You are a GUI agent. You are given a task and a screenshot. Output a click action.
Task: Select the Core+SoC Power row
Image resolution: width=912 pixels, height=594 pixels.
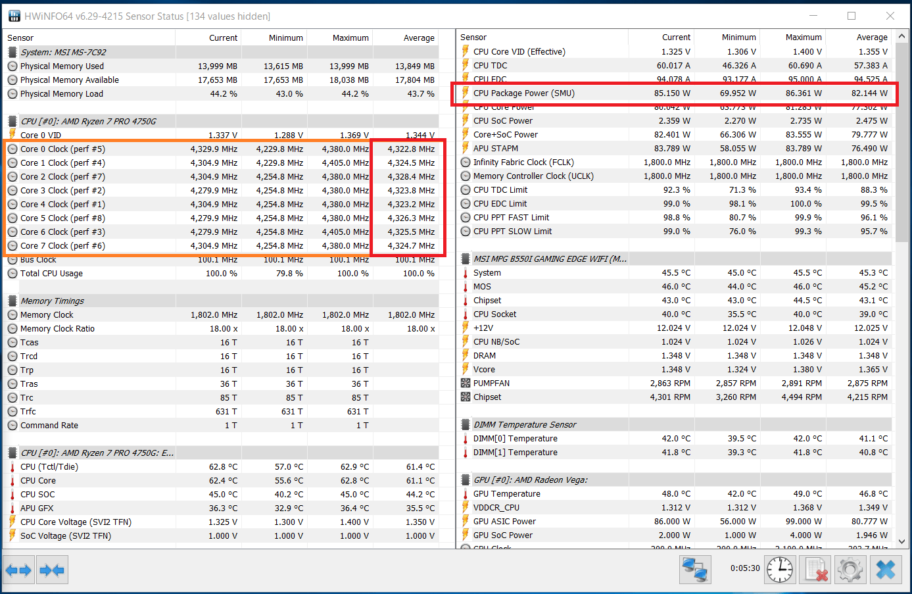[x=675, y=134]
